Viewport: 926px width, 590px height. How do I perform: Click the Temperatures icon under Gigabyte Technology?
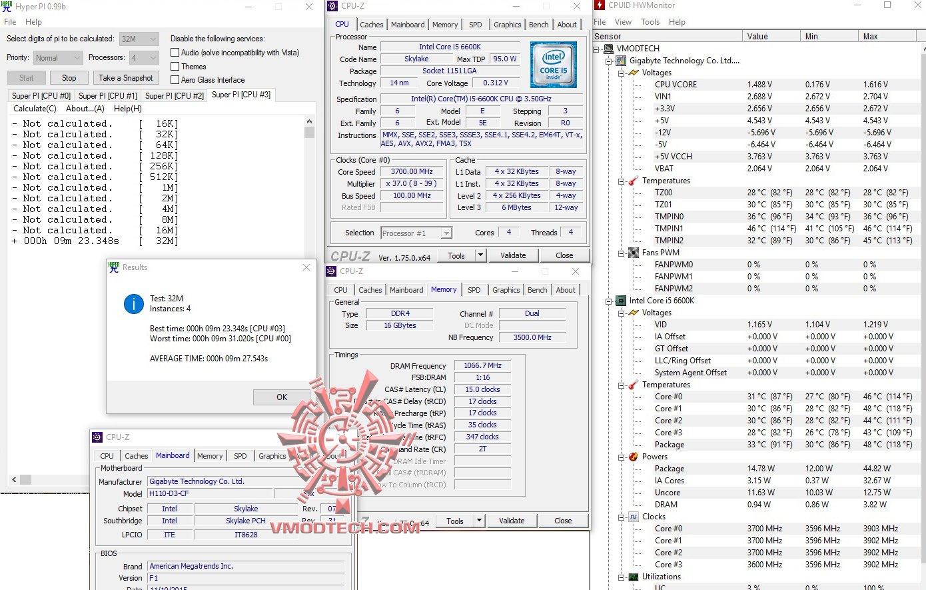coord(634,181)
